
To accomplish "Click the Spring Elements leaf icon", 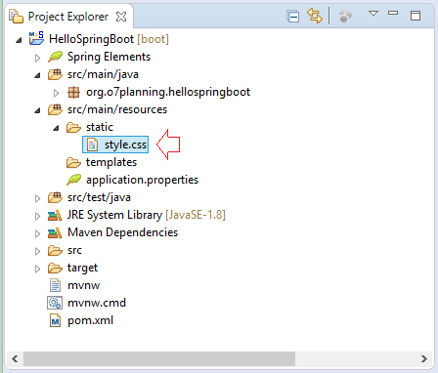I will [55, 57].
